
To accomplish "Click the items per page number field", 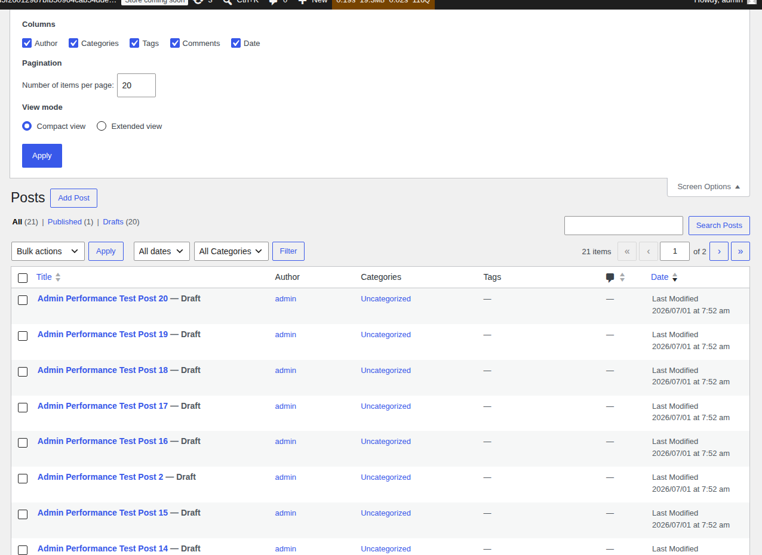I will click(x=136, y=85).
